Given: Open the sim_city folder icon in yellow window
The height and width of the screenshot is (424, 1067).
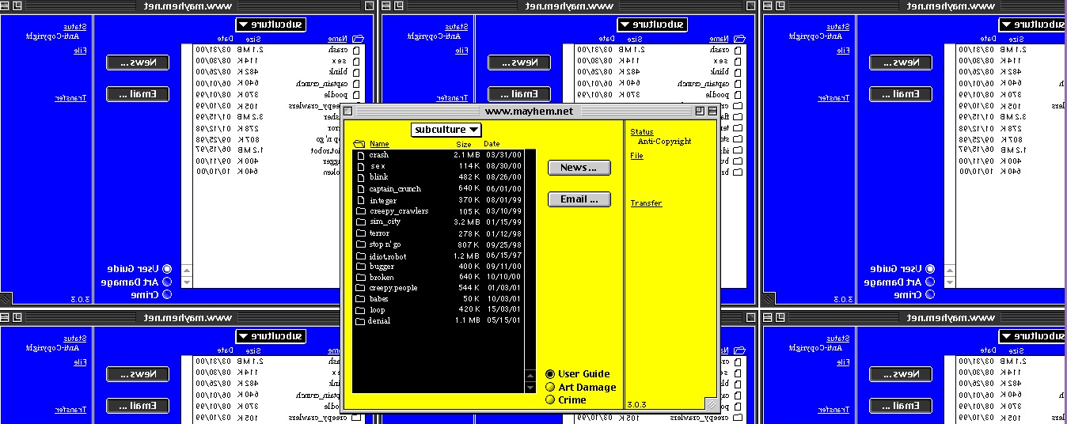Looking at the screenshot, I should [x=360, y=222].
